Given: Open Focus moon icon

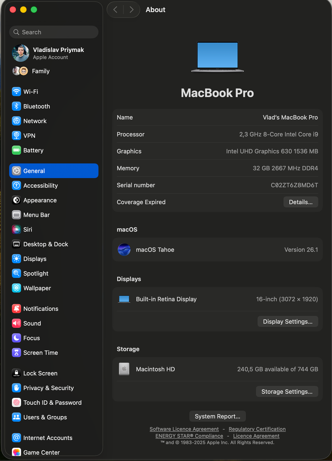Looking at the screenshot, I should (x=17, y=338).
